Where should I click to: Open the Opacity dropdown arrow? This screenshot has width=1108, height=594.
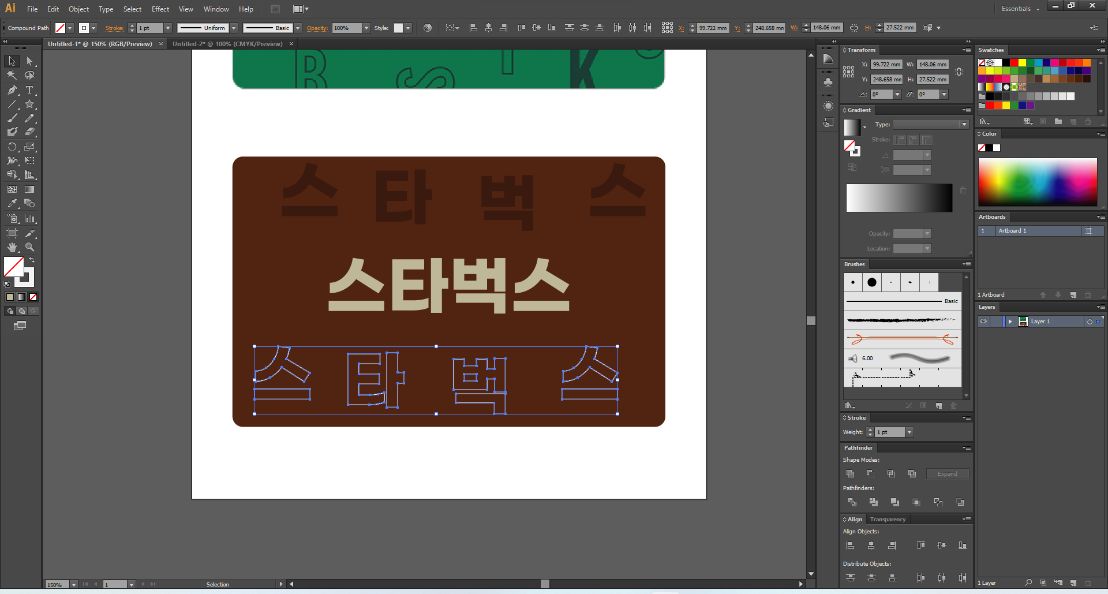366,28
